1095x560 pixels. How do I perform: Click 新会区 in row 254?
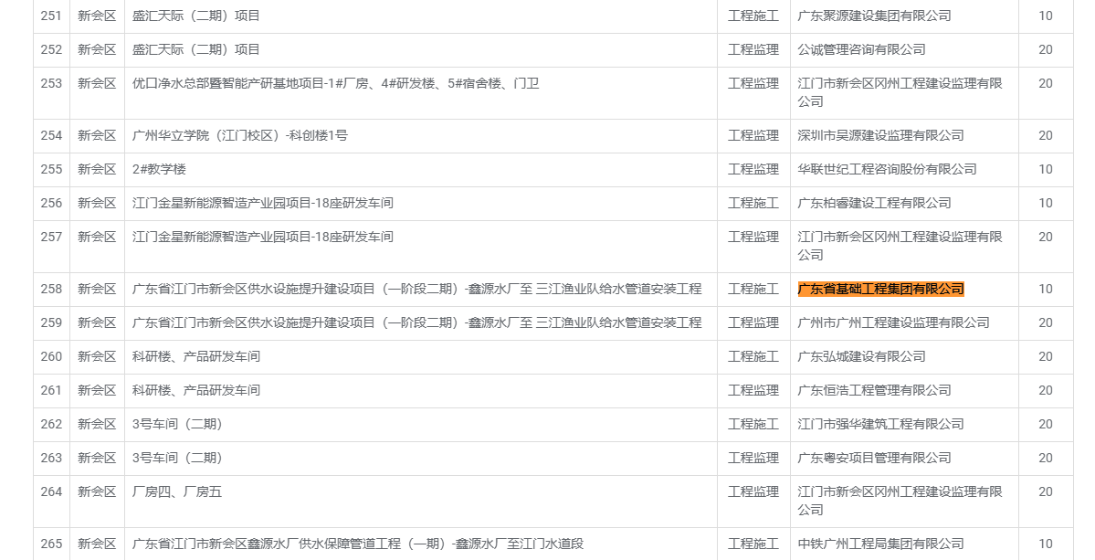point(97,135)
